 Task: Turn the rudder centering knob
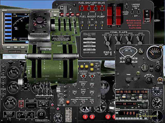[x=83, y=76]
